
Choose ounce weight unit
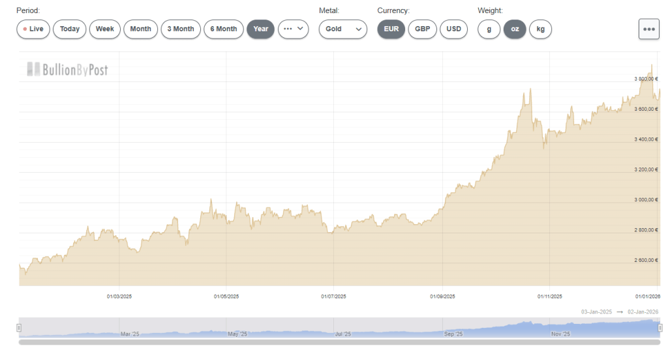(515, 29)
